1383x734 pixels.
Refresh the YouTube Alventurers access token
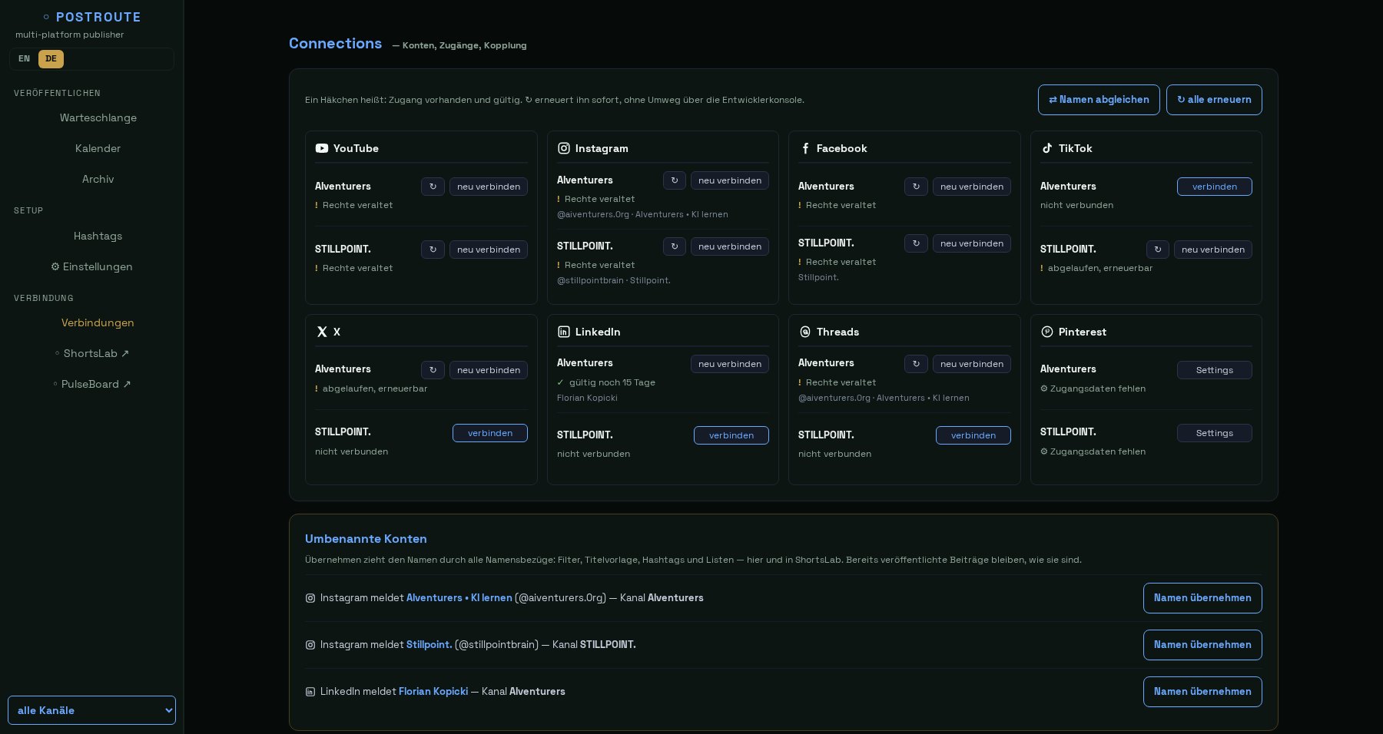[433, 187]
